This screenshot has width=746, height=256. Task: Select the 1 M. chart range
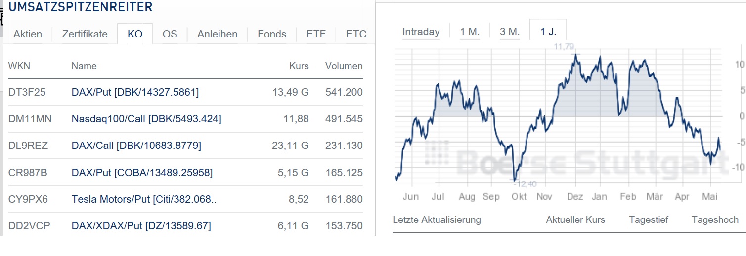point(470,32)
